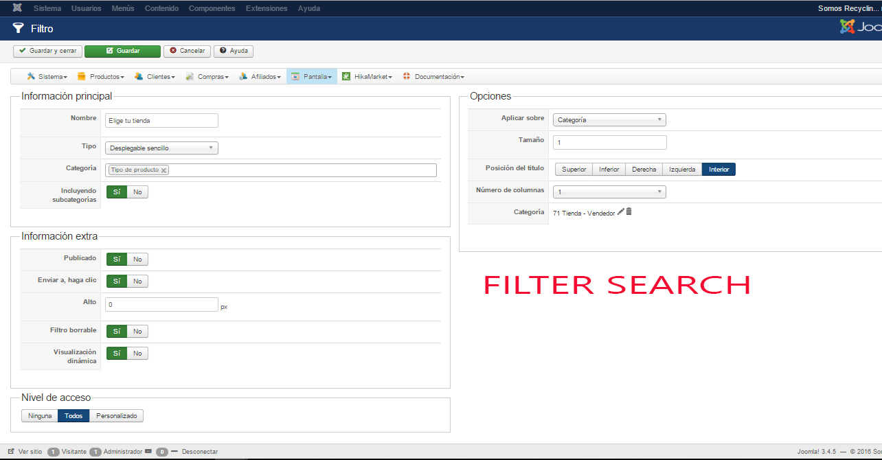Open the Contenido menu

(161, 8)
